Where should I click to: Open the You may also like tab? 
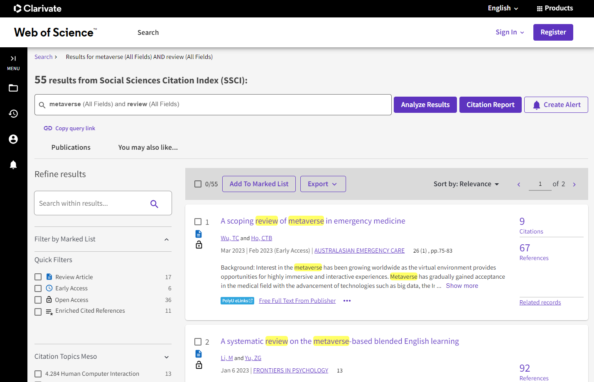[x=148, y=147]
